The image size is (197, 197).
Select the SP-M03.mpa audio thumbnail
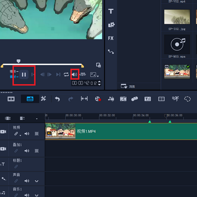(x=177, y=44)
